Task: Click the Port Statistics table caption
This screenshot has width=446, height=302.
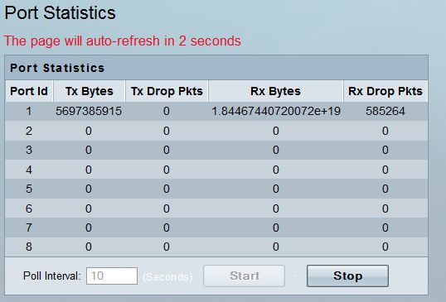Action: [x=57, y=68]
